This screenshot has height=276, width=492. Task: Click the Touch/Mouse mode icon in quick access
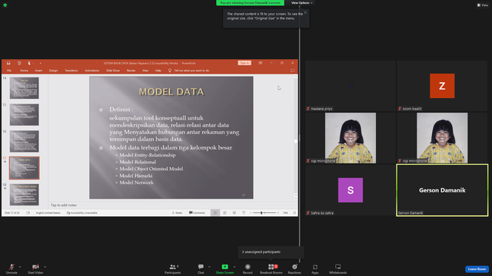(29, 63)
